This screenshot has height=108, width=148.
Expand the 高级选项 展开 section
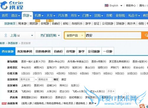point(92,103)
